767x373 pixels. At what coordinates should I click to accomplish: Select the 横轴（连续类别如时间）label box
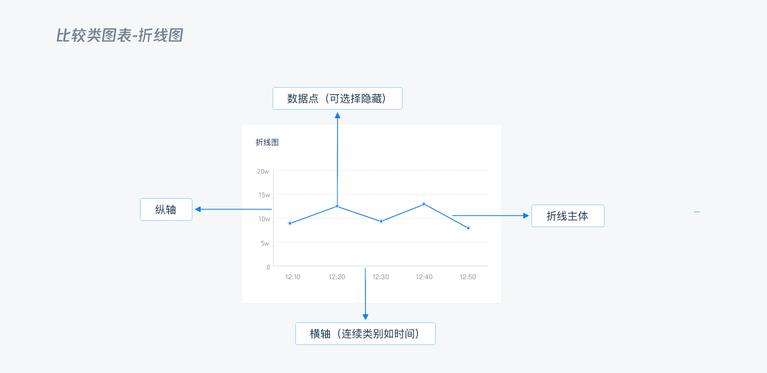tap(365, 334)
